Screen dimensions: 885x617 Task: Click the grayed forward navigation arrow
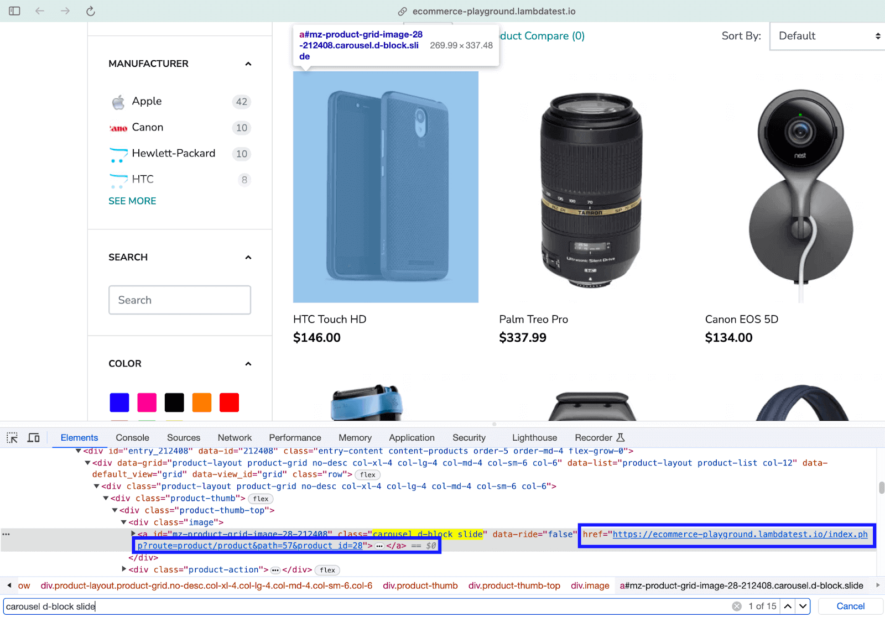pyautogui.click(x=65, y=11)
